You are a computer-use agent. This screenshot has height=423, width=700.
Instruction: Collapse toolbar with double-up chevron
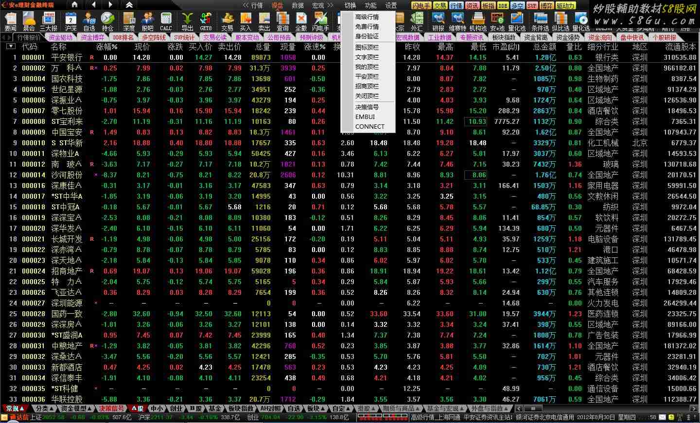129,5
